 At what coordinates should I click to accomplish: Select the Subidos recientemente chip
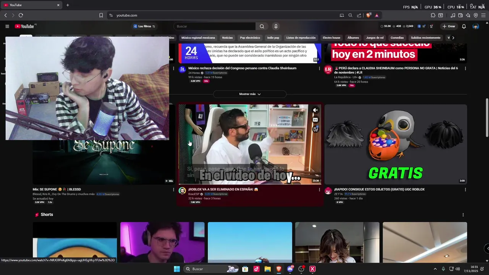point(426,38)
